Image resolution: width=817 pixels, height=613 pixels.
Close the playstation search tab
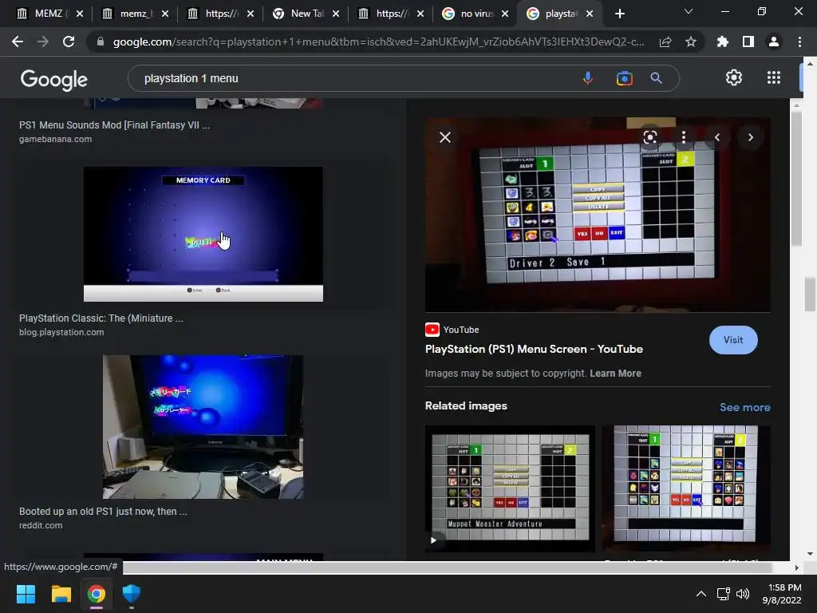point(590,14)
